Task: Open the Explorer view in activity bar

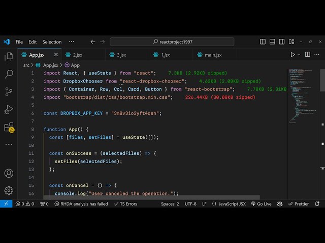Action: tap(9, 57)
